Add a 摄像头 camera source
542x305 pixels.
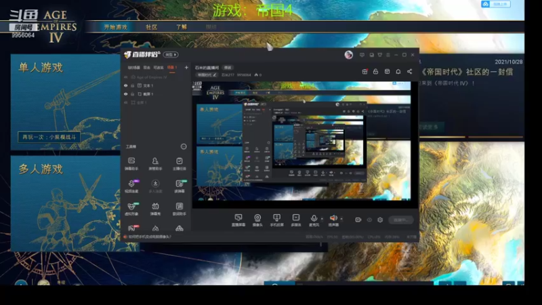pyautogui.click(x=257, y=220)
